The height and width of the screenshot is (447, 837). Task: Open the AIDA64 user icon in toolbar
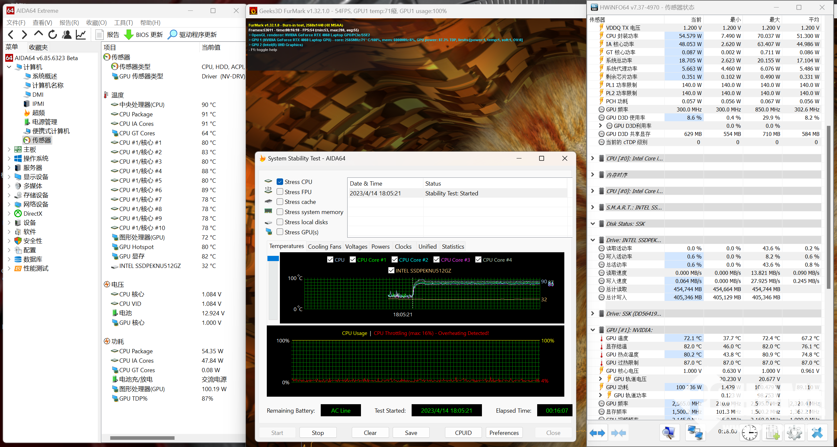[67, 35]
